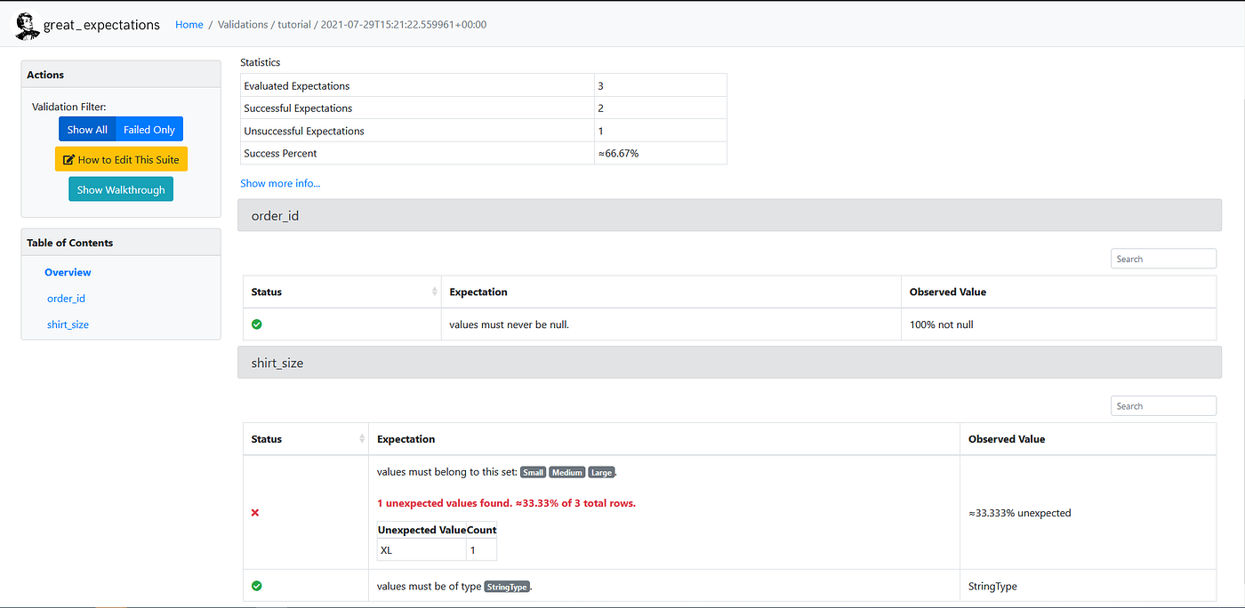Image resolution: width=1245 pixels, height=608 pixels.
Task: Select the Show All filter
Action: coord(87,129)
